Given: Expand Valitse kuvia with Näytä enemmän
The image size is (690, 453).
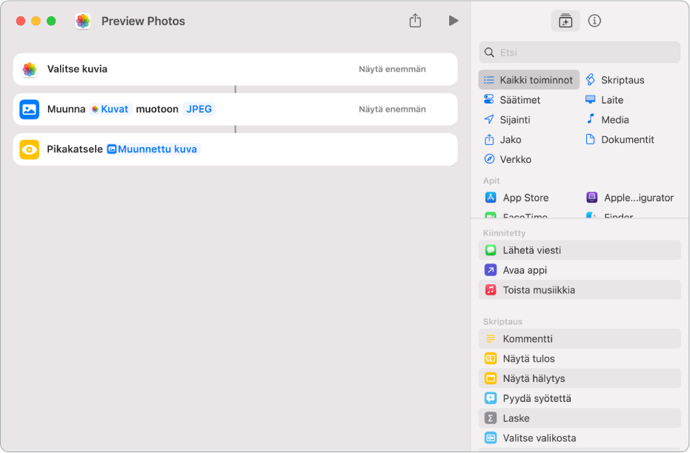Looking at the screenshot, I should coord(392,69).
